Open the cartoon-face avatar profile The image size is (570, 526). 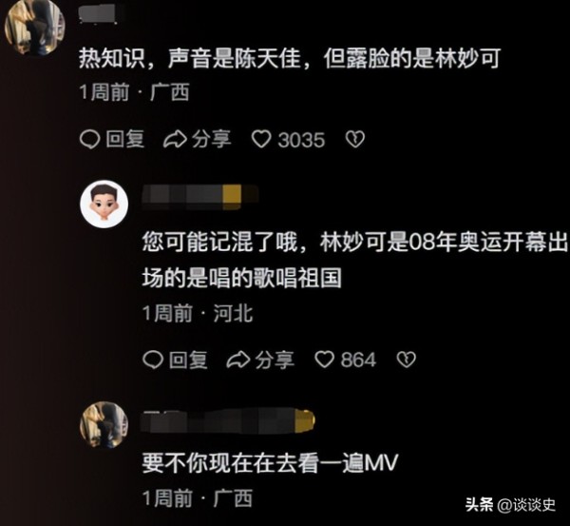pyautogui.click(x=104, y=204)
